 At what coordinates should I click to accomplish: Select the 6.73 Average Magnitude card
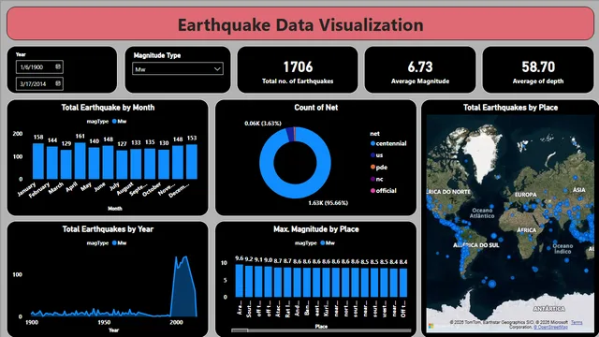tap(420, 70)
